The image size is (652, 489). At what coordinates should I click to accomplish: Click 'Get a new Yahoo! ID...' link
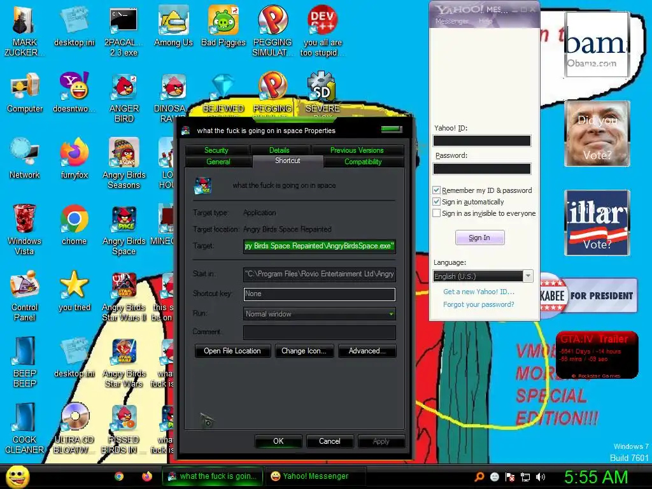tap(479, 292)
